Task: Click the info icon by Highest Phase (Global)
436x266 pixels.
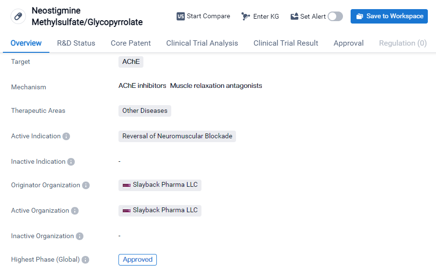Action: (x=85, y=260)
